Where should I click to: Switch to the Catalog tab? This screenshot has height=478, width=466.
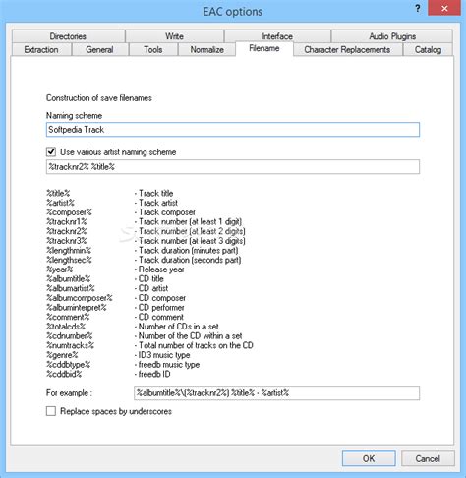click(x=428, y=50)
